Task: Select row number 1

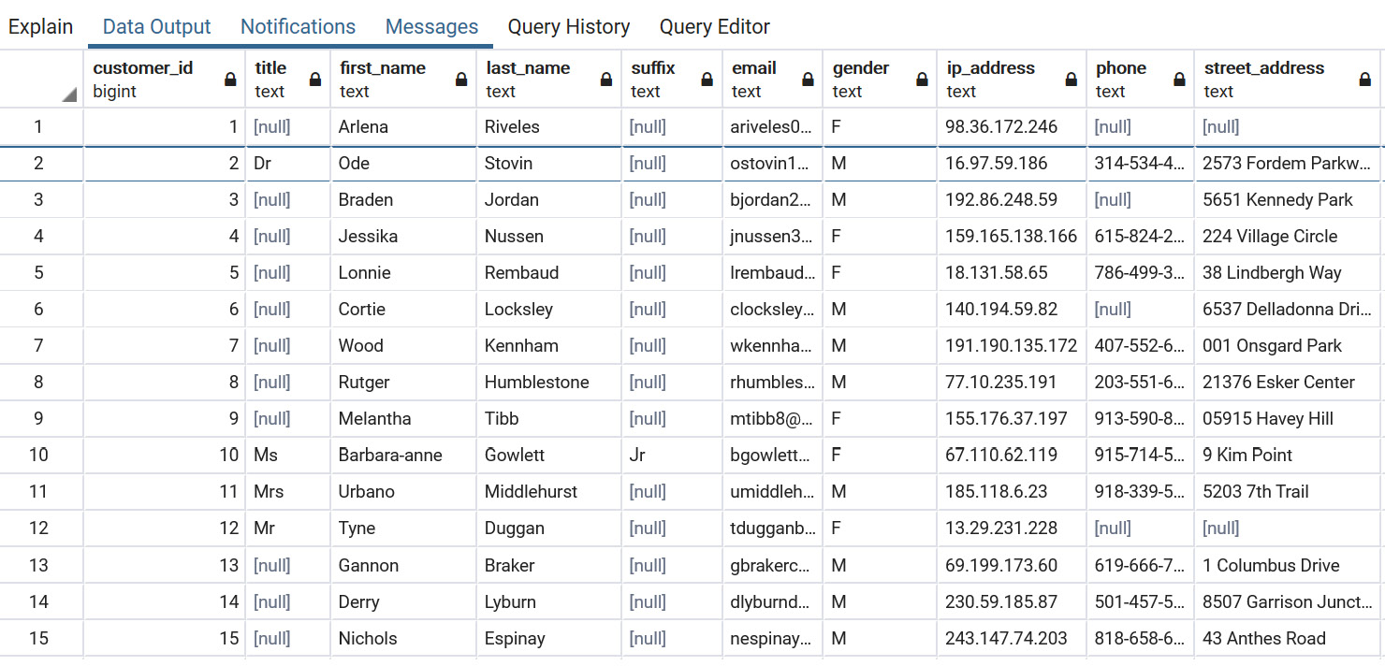Action: (38, 126)
